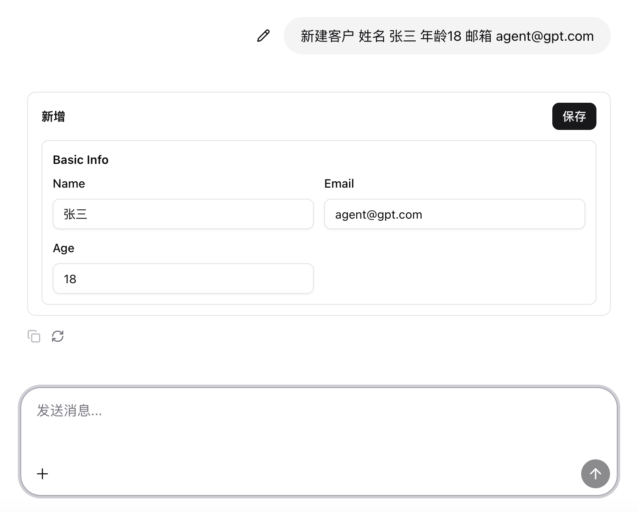Screen dimensions: 638x512
Task: Click the Age field label
Action: click(x=64, y=248)
